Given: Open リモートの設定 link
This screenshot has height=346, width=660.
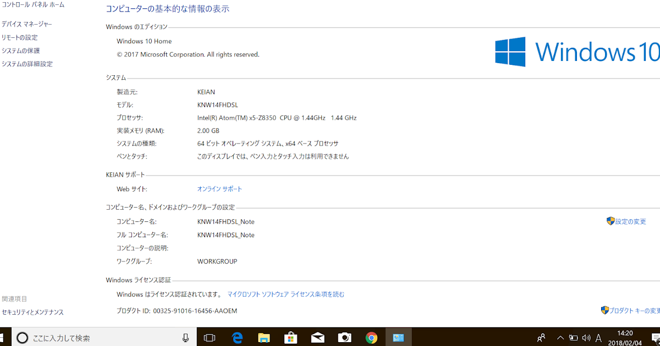Looking at the screenshot, I should tap(20, 37).
